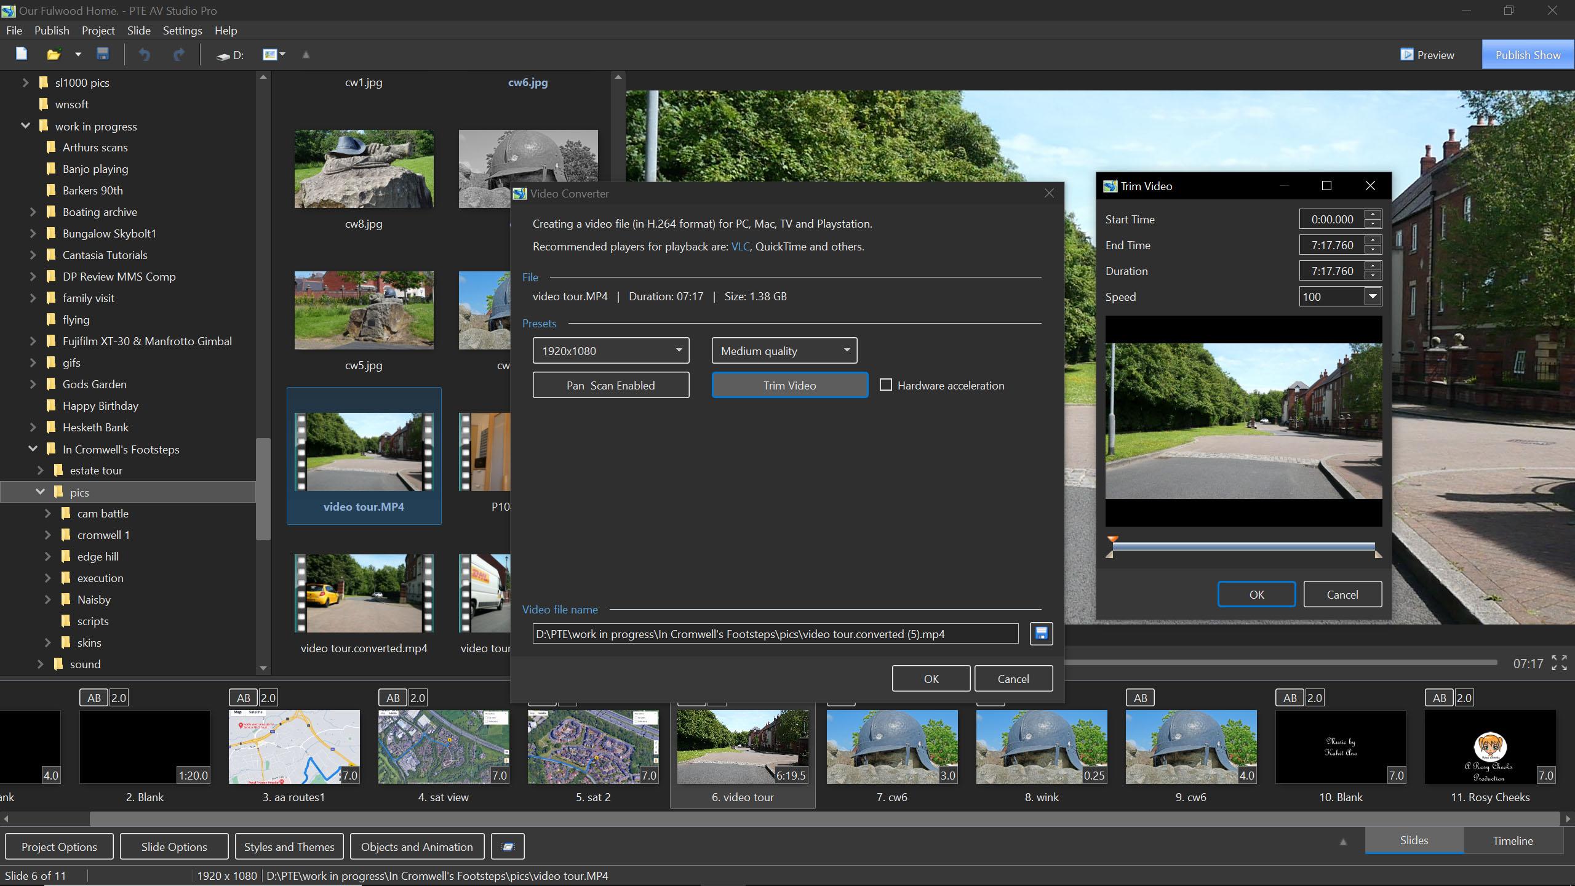1575x886 pixels.
Task: Expand the cam battle folder
Action: click(48, 513)
